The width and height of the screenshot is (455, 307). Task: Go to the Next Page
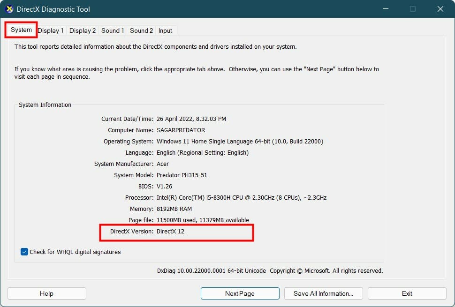(x=240, y=293)
